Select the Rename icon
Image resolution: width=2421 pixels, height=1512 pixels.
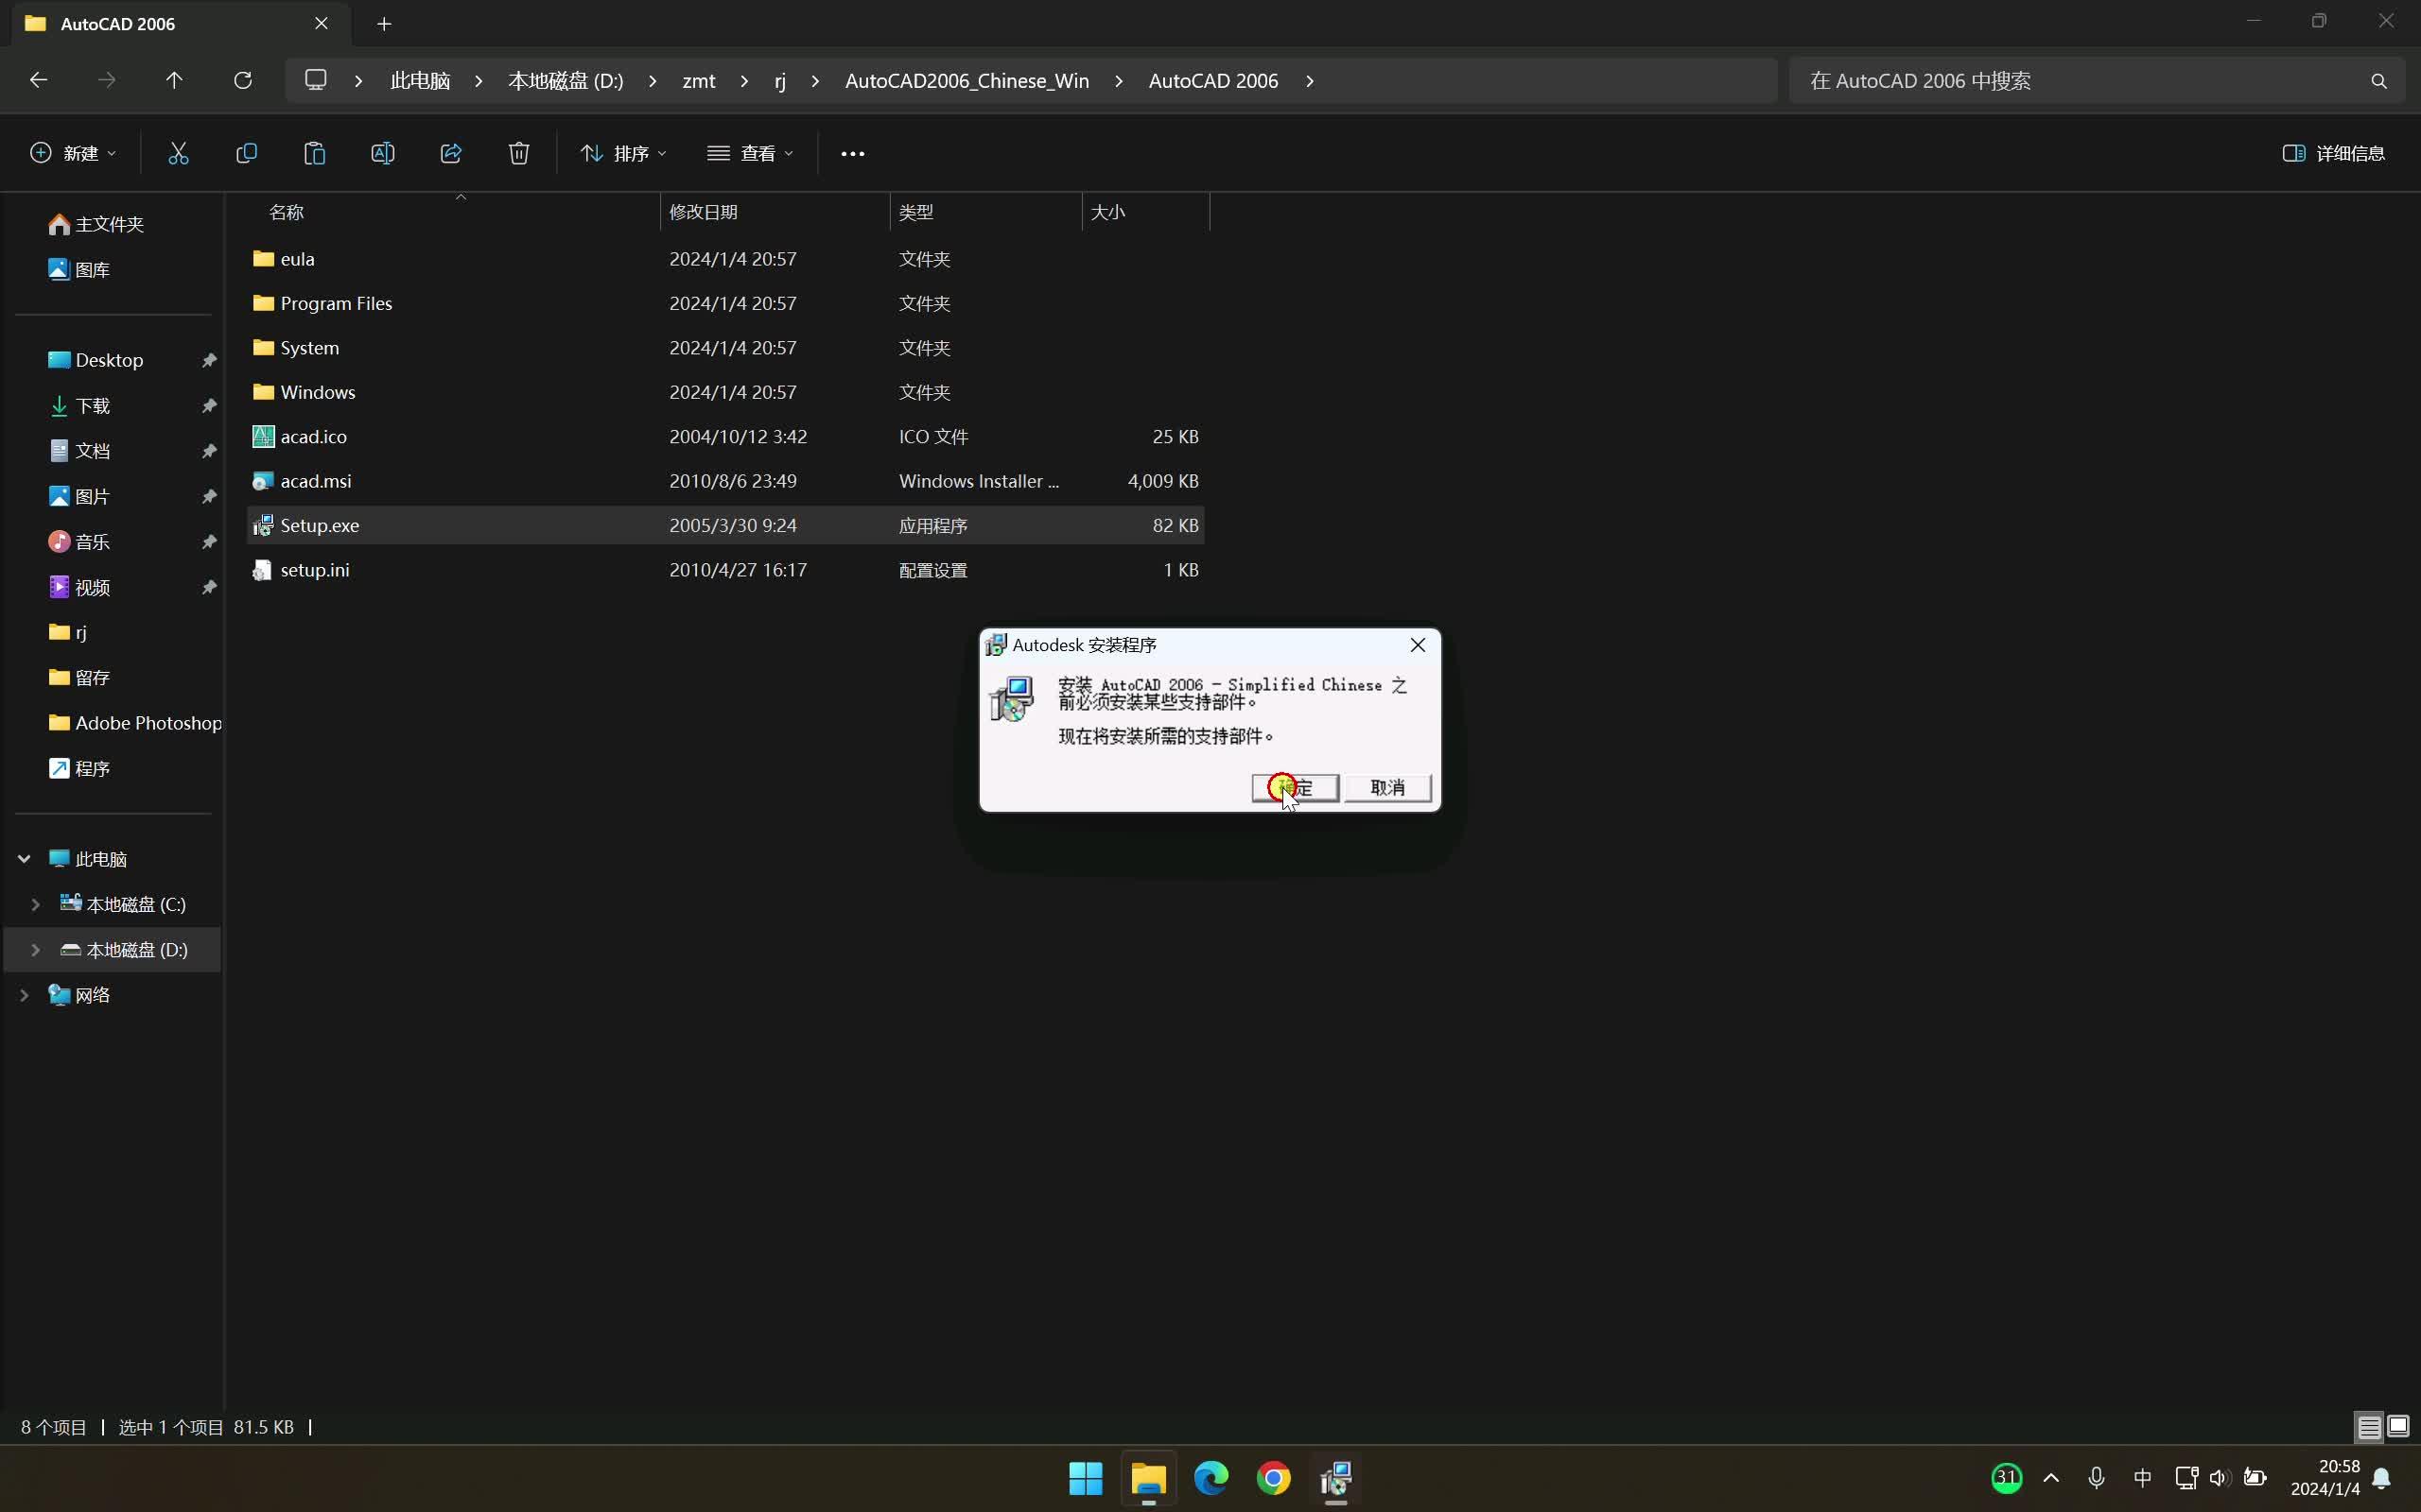click(383, 152)
